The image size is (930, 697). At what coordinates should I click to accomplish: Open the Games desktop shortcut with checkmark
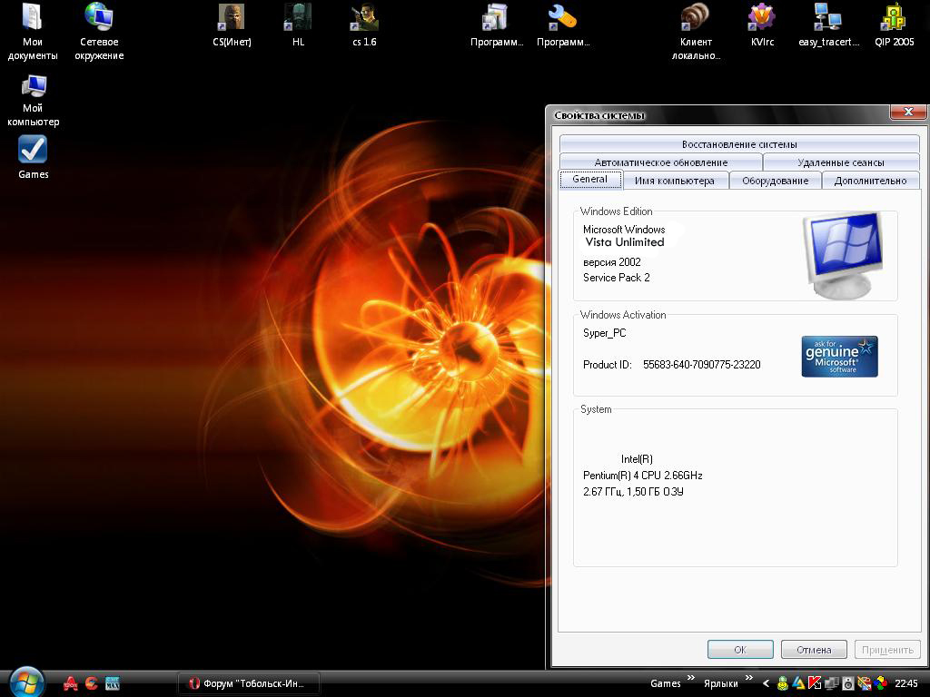point(34,157)
